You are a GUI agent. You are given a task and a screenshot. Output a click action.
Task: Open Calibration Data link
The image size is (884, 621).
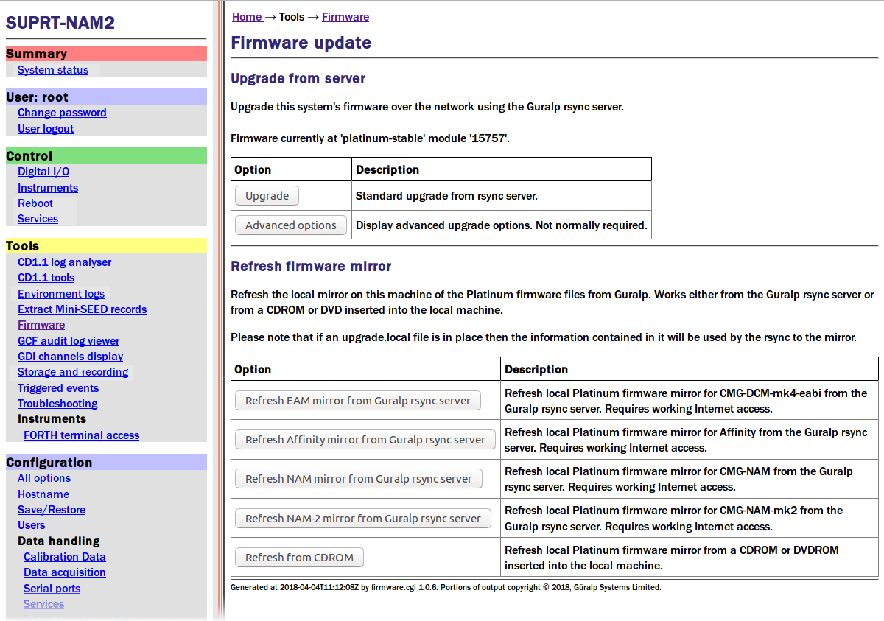65,557
